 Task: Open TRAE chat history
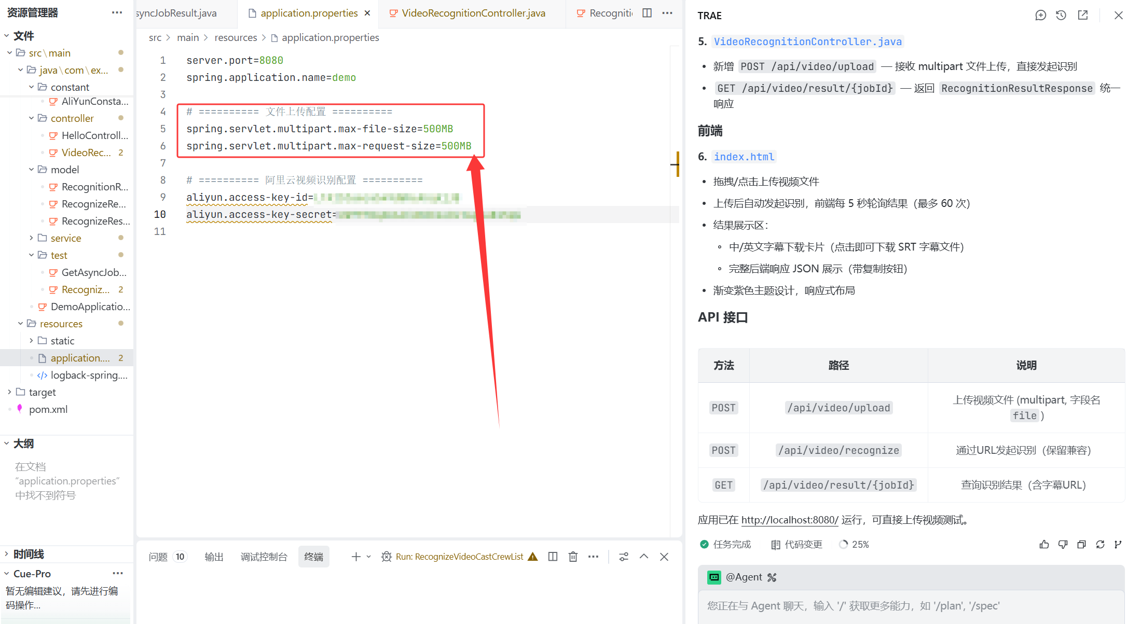pos(1061,15)
